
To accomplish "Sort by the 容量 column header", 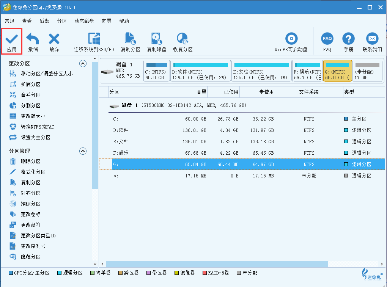I will coord(190,92).
